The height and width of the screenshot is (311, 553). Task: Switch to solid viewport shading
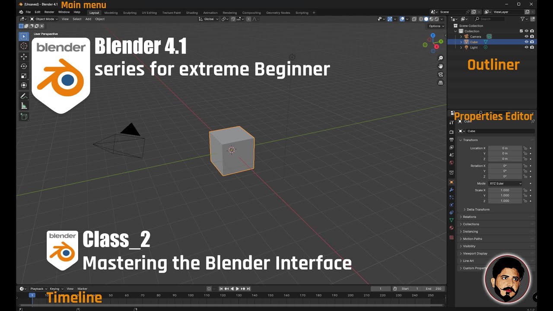point(426,19)
